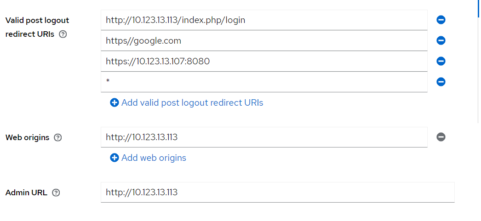Add valid post logout redirect URIs
The width and height of the screenshot is (481, 221).
(x=192, y=102)
